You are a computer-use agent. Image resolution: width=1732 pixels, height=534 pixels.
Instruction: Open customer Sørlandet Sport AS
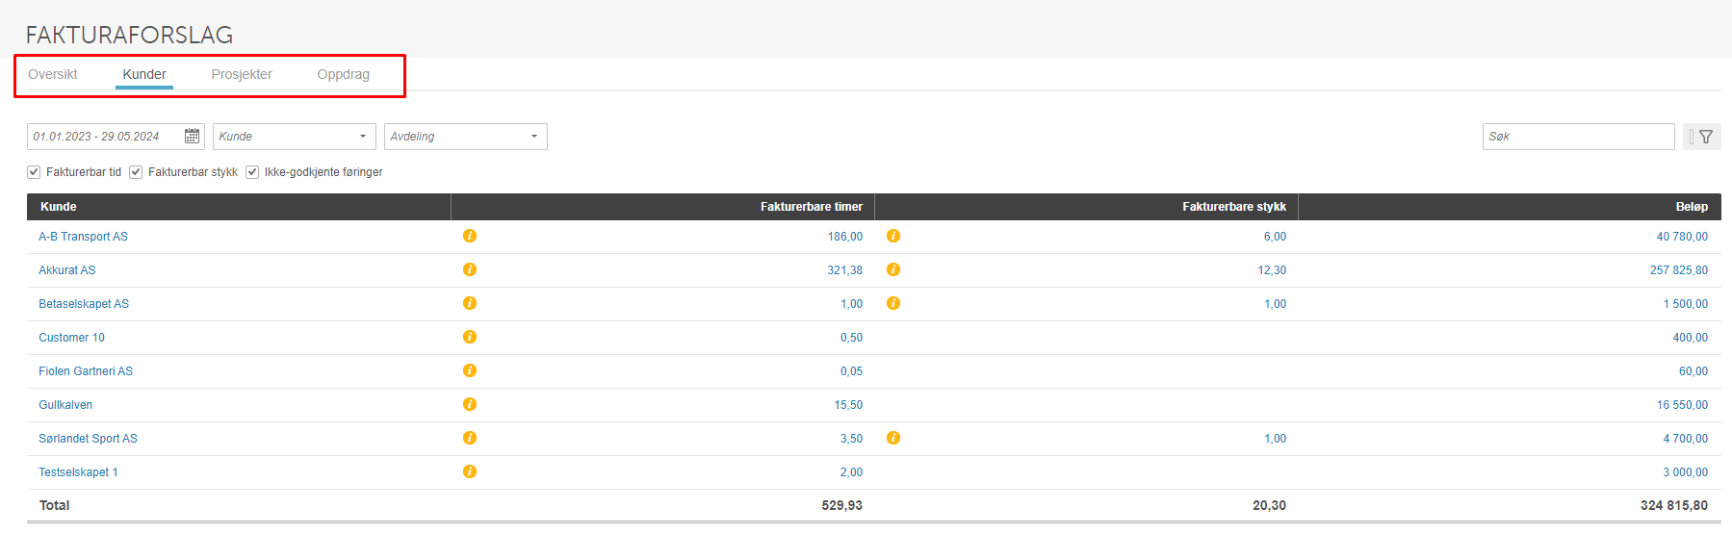[x=89, y=439]
